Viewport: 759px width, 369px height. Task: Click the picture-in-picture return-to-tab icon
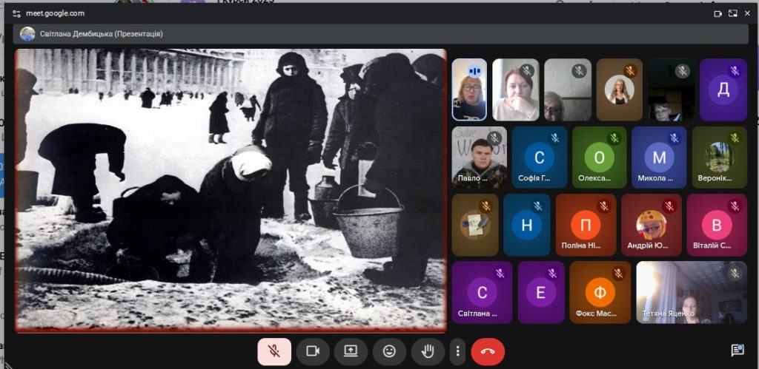click(x=733, y=13)
